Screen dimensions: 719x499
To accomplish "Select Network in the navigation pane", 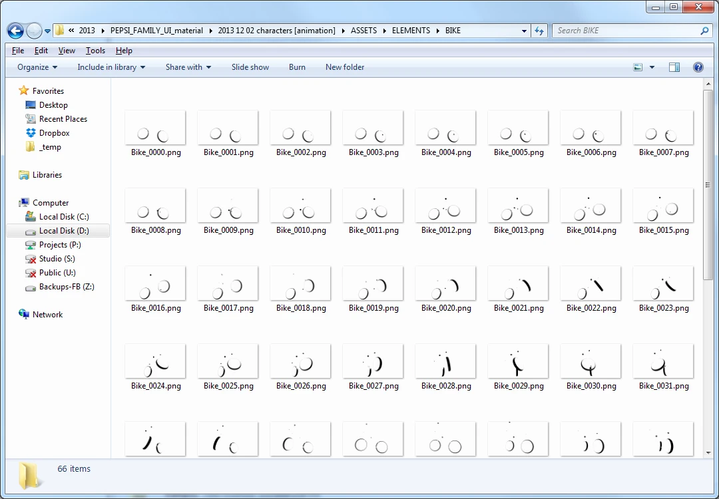I will tap(41, 314).
